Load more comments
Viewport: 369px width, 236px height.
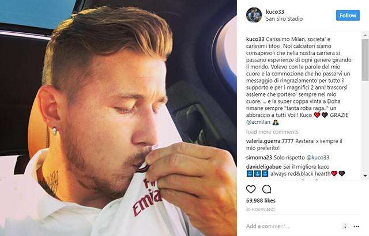272,132
